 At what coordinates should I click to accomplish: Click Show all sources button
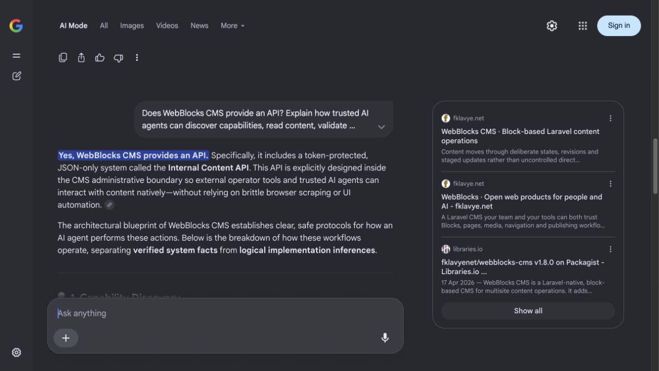pos(528,311)
